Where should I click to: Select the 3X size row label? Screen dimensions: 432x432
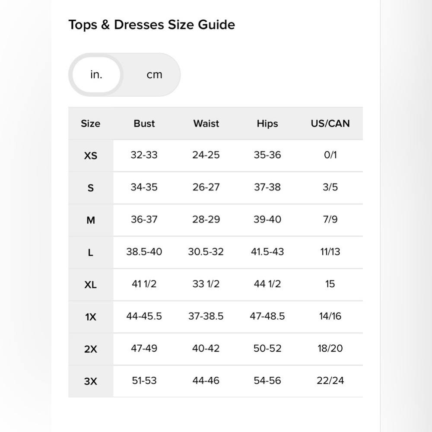pos(91,381)
